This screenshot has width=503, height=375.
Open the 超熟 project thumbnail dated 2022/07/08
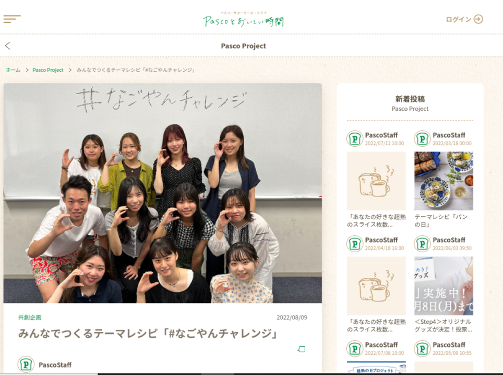click(376, 367)
